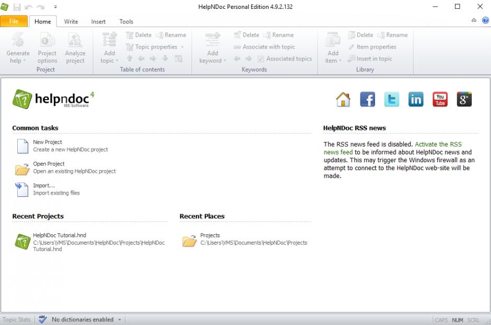
Task: Click Rename in Table of contents group
Action: (x=171, y=35)
